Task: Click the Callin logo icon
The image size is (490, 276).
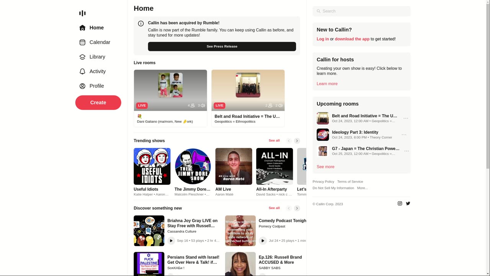Action: [82, 13]
